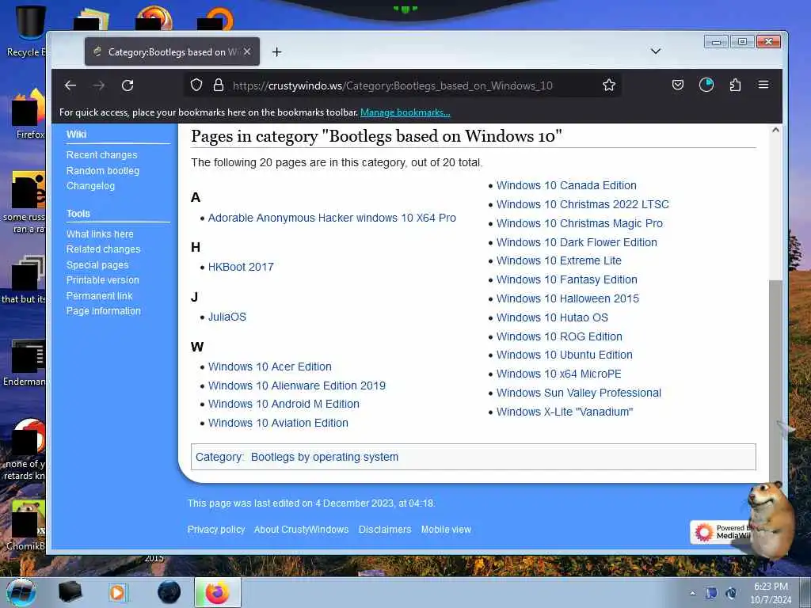Viewport: 811px width, 608px height.
Task: Open Windows Media Player from taskbar
Action: [x=117, y=592]
